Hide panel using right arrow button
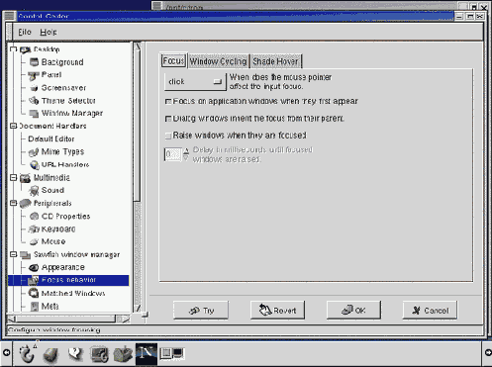This screenshot has width=492, height=367. pos(488,353)
